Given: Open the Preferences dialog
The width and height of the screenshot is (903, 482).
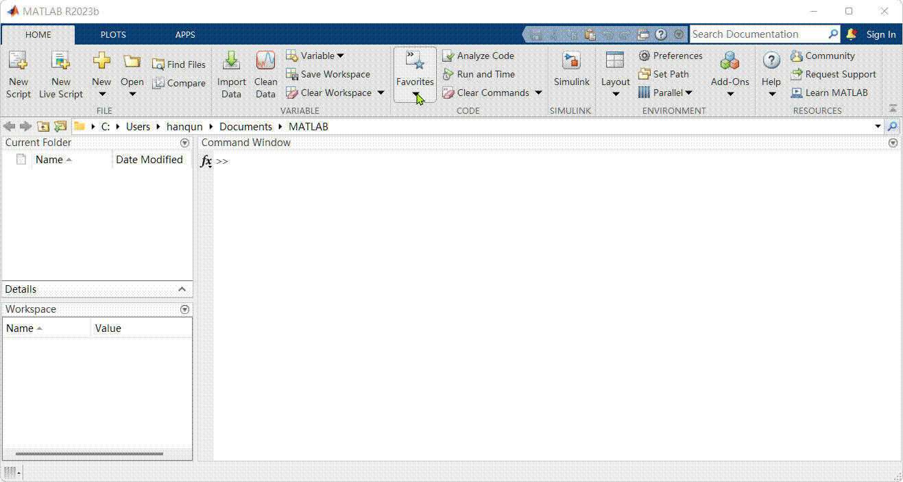Looking at the screenshot, I should click(671, 56).
